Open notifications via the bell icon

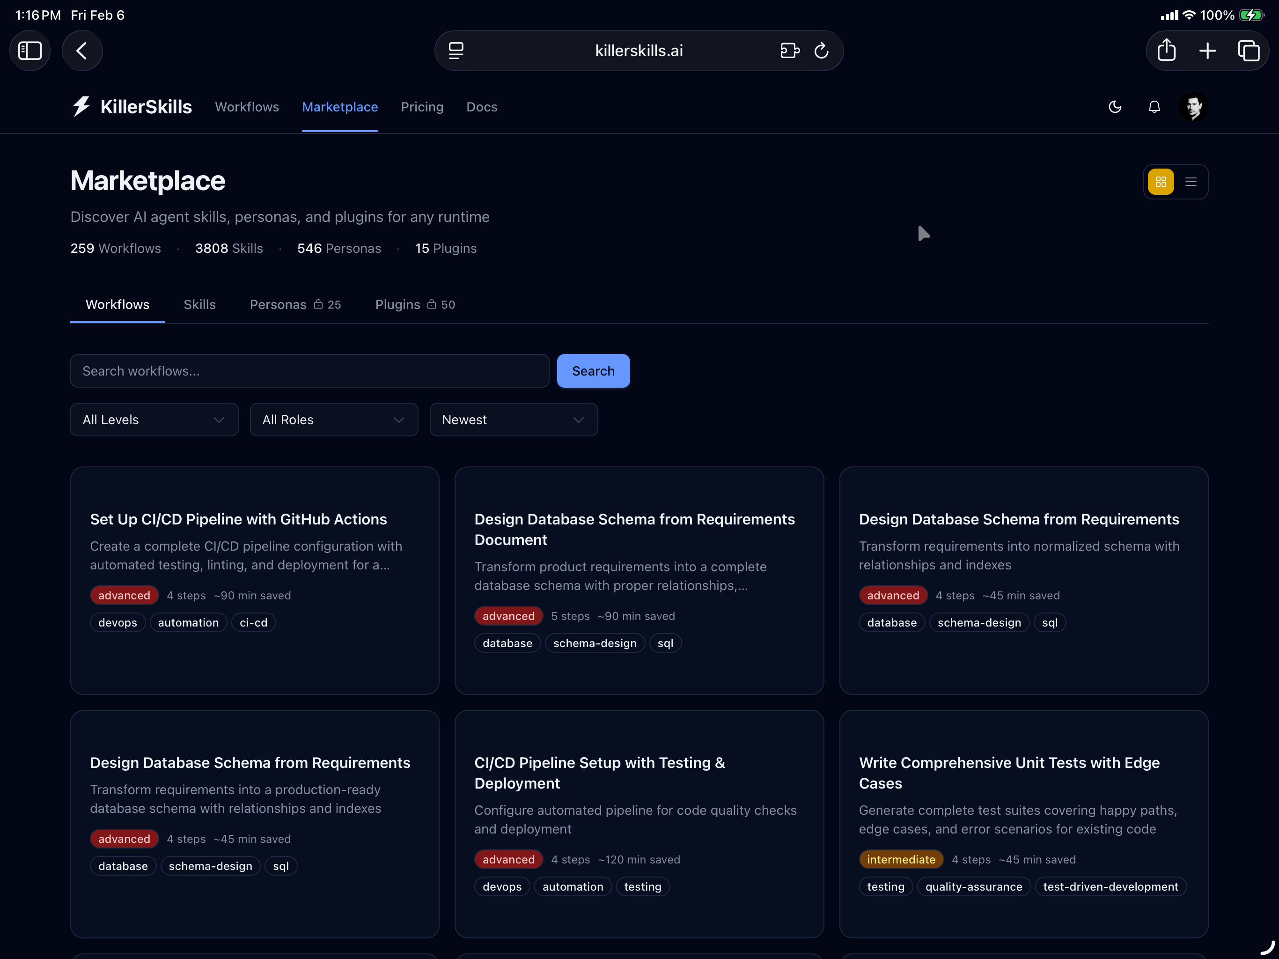tap(1154, 107)
